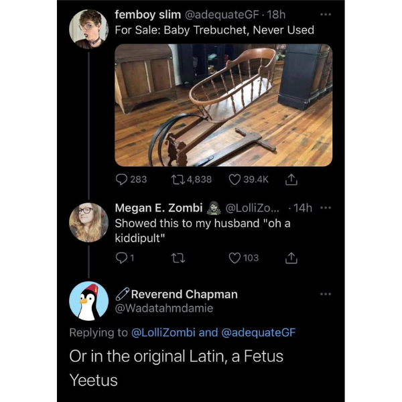The height and width of the screenshot is (402, 402).
Task: Open femboy slim's profile picture
Action: (88, 29)
